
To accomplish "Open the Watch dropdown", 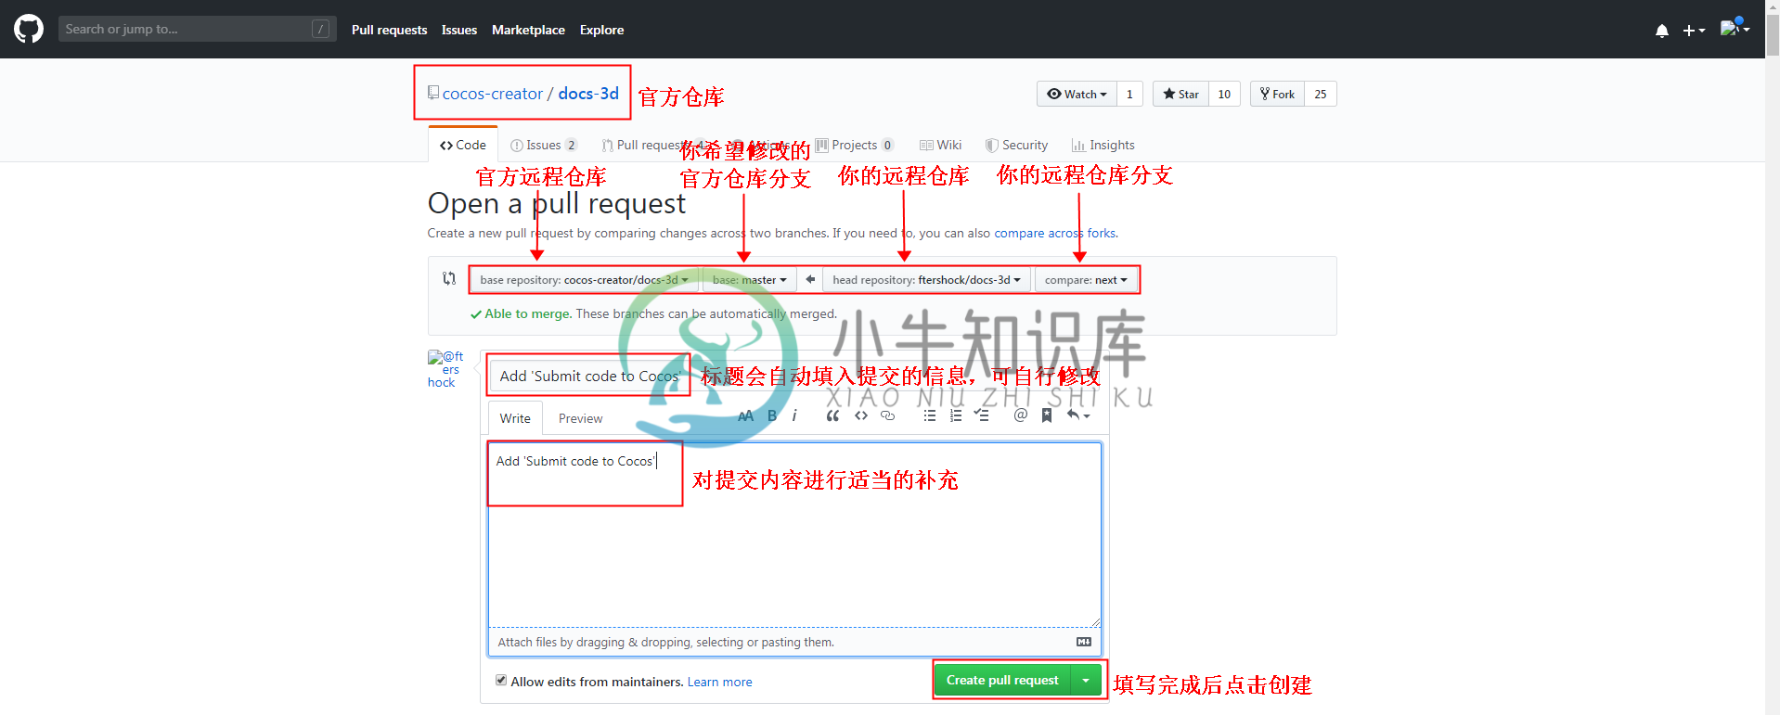I will click(x=1077, y=94).
